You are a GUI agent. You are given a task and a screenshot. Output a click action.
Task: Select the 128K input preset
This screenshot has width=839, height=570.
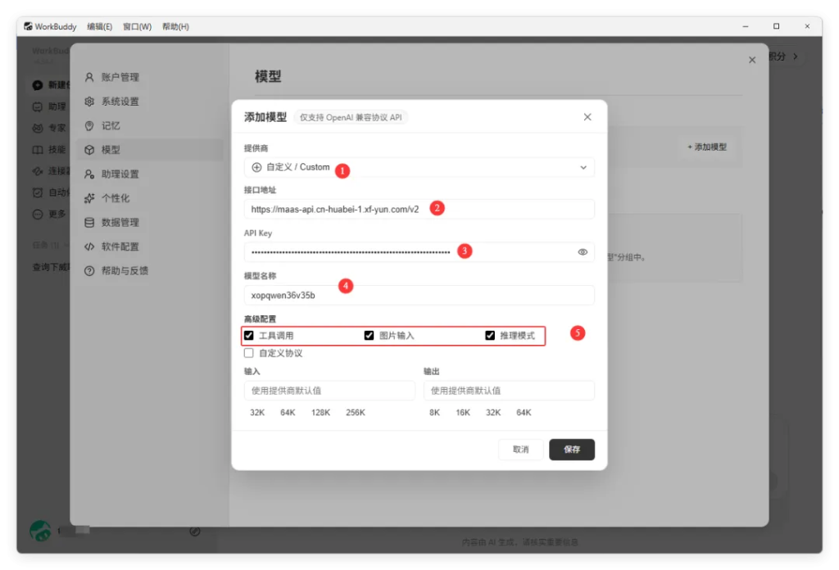(320, 412)
